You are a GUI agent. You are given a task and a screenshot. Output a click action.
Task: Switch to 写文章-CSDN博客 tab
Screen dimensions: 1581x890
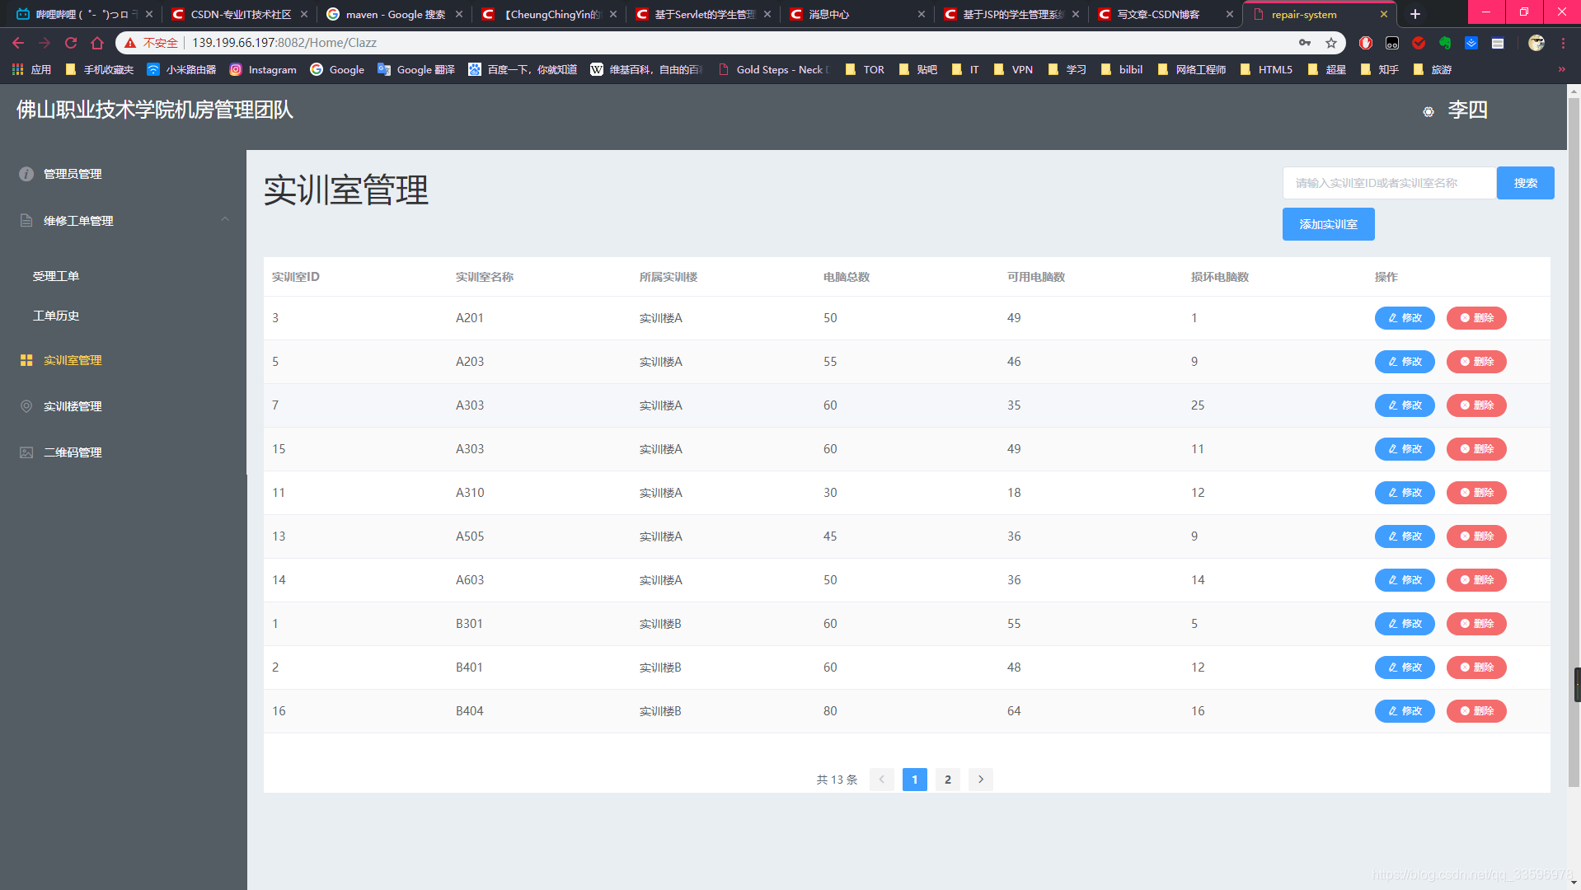1166,14
